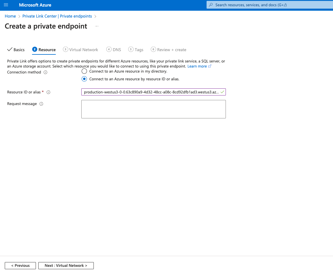Jump to the Review + create step
This screenshot has height=271, width=333.
pos(171,49)
